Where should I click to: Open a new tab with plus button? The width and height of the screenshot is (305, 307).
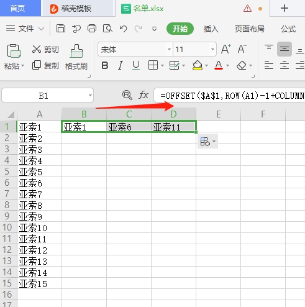point(285,8)
